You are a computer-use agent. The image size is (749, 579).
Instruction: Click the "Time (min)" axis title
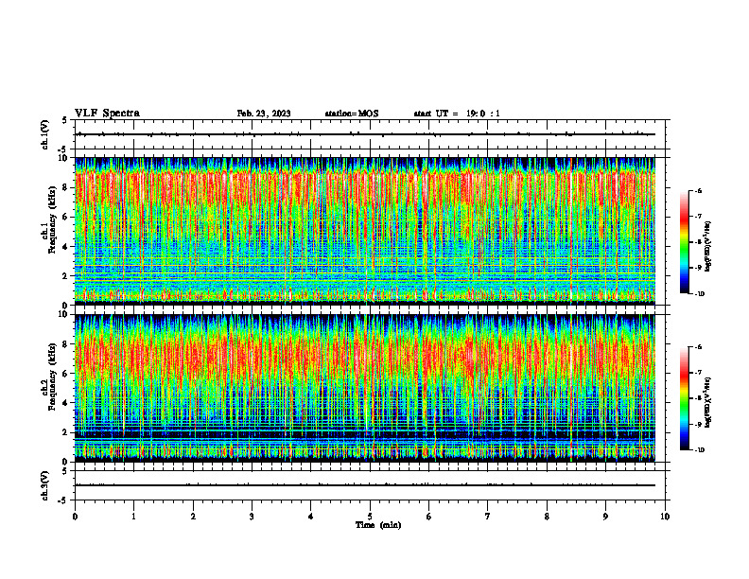click(x=378, y=525)
